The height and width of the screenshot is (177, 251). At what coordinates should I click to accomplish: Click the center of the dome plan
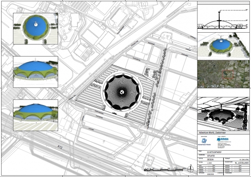(121, 91)
